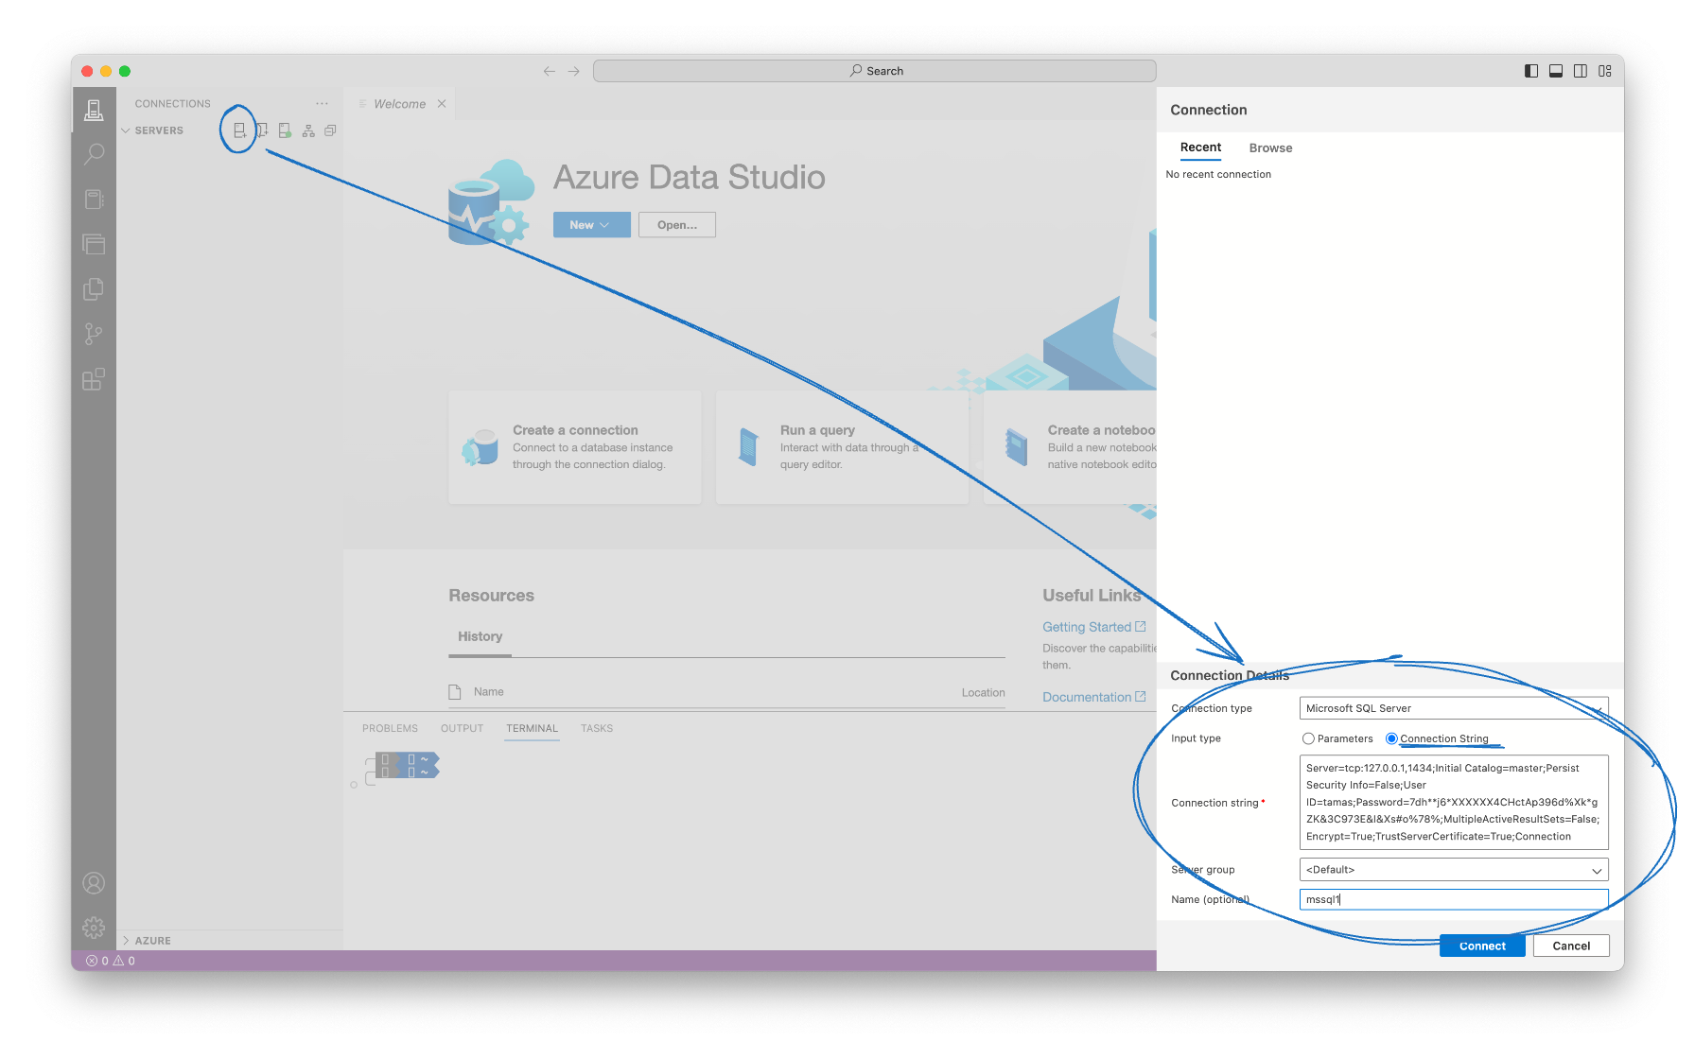1695x1059 pixels.
Task: Open the Server group dropdown
Action: (x=1454, y=870)
